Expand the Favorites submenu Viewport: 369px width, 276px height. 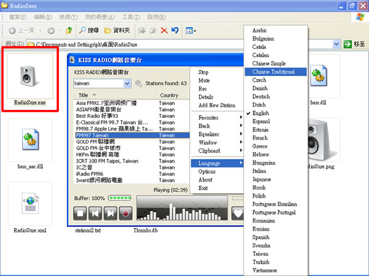[x=217, y=118]
